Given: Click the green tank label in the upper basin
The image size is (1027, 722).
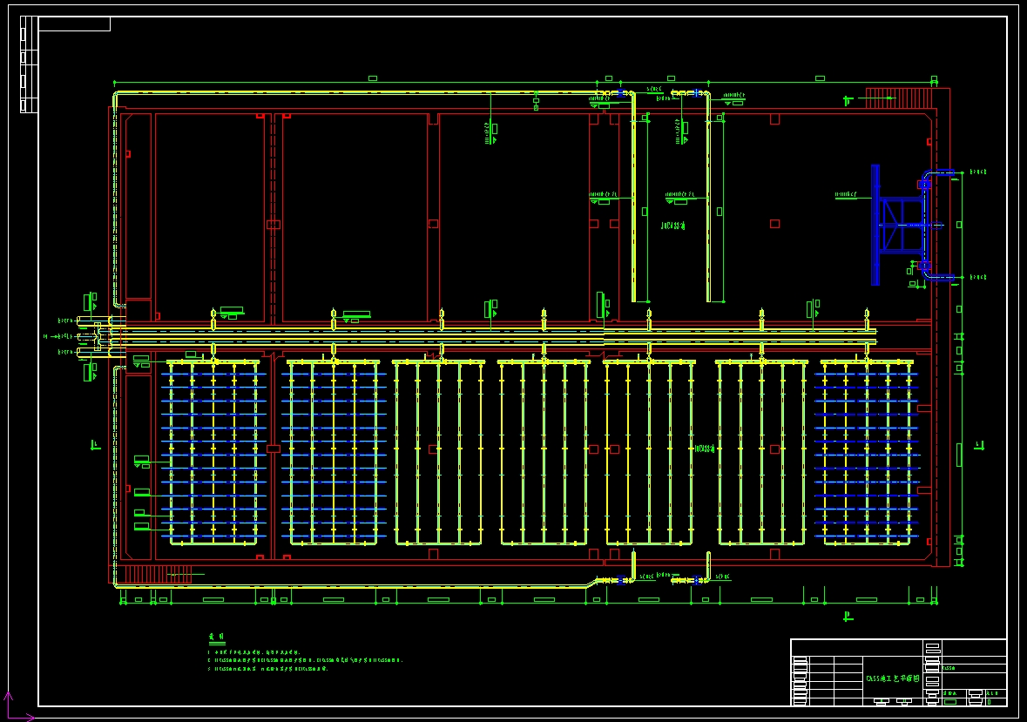Looking at the screenshot, I should click(x=673, y=225).
